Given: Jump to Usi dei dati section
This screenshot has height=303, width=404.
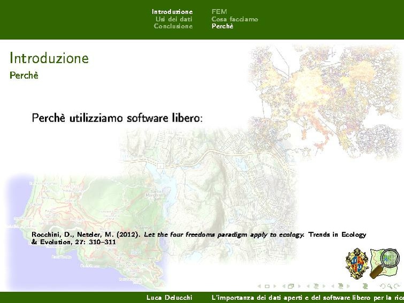Looking at the screenshot, I should [x=174, y=19].
